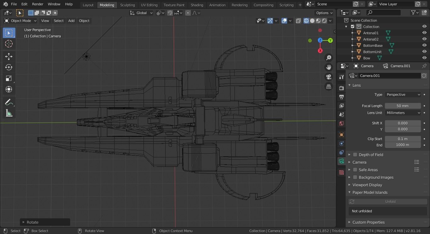Open the Object Constraint properties tab
Screen dimensions: 430x234
[x=341, y=152]
